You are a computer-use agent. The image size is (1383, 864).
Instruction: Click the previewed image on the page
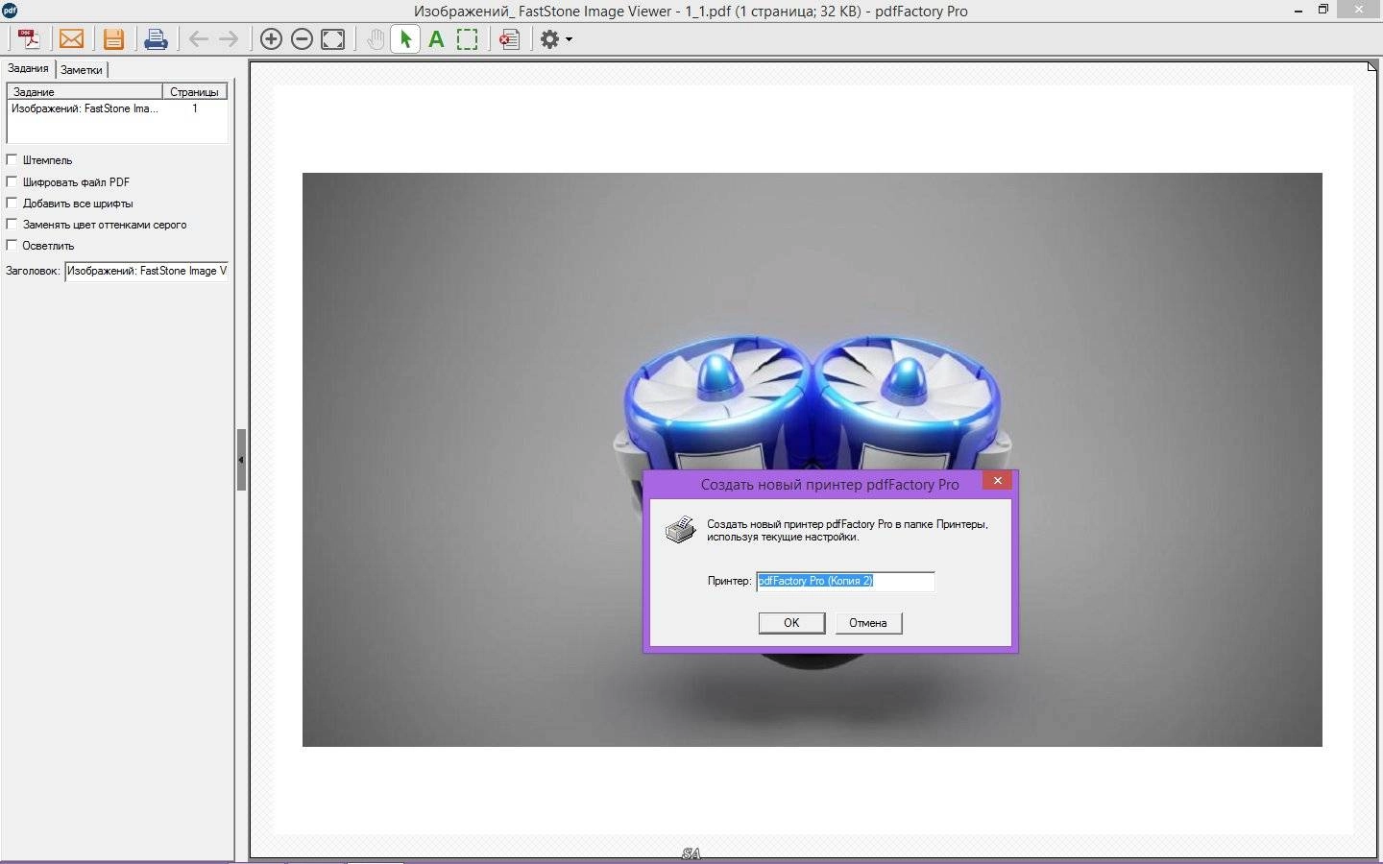[813, 460]
